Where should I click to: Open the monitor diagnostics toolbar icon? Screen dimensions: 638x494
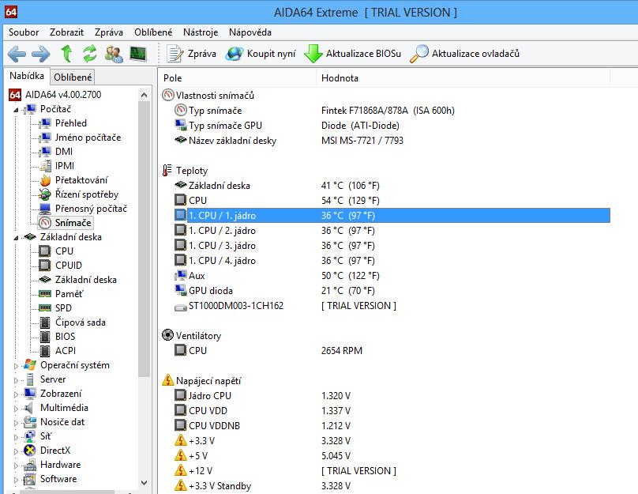coord(138,54)
